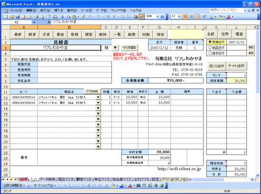Select the 納品日付 radio button
This screenshot has height=194, width=261.
pos(210,47)
